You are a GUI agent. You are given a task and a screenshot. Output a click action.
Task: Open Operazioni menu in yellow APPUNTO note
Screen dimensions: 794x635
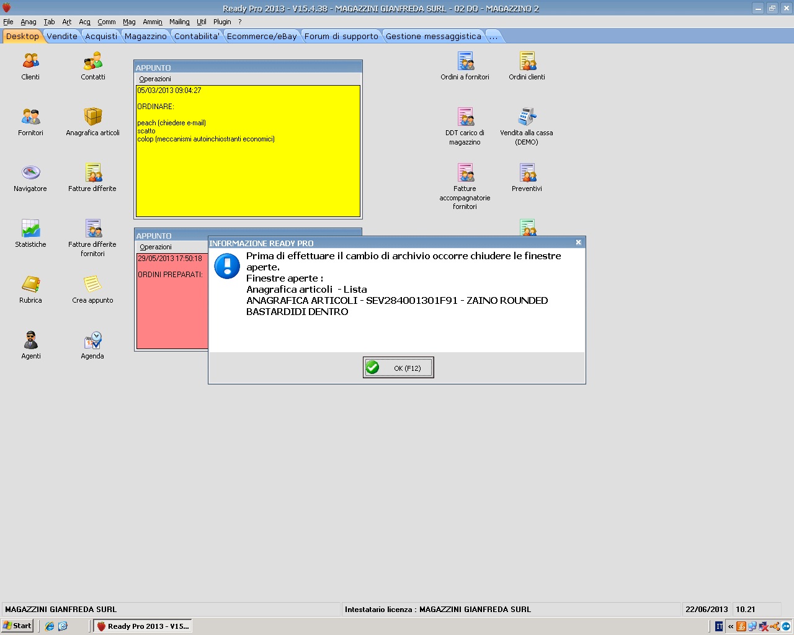pyautogui.click(x=155, y=79)
